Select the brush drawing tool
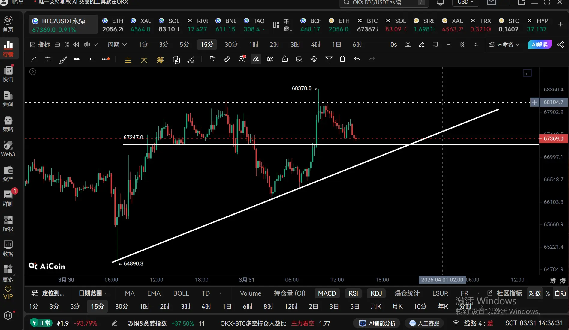569x330 pixels. [63, 59]
